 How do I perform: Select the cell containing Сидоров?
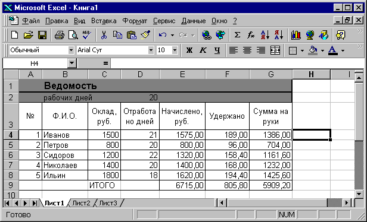coord(65,155)
